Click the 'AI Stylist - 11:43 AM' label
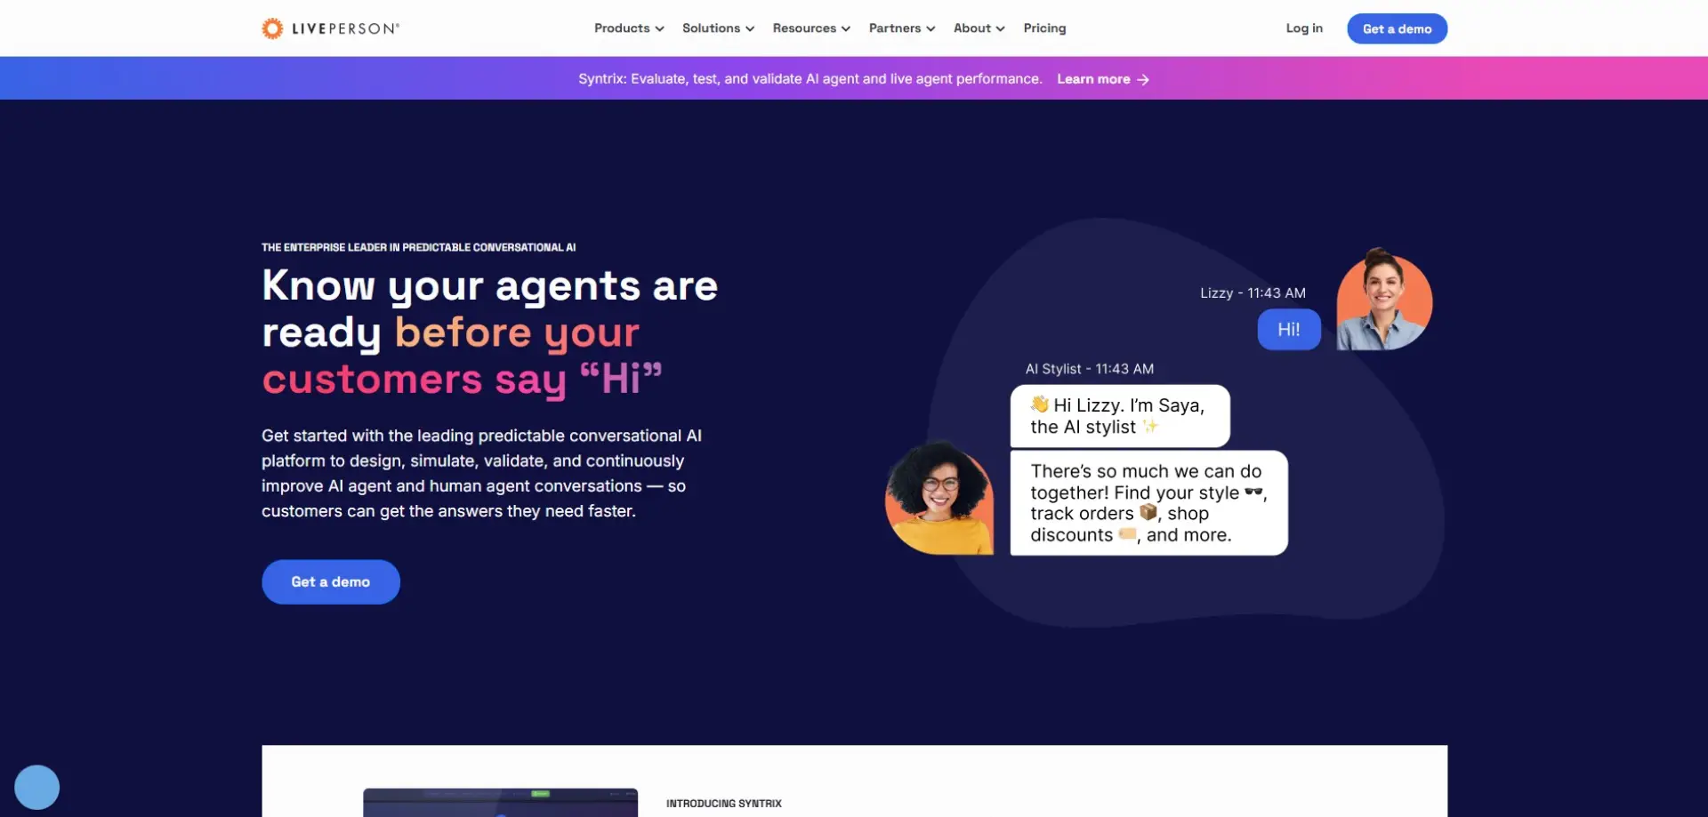The image size is (1708, 817). [x=1089, y=369]
